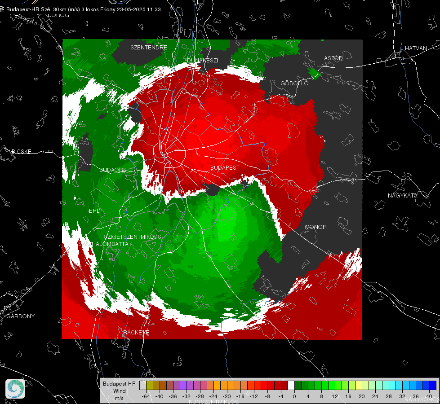Click the legend value '-64'
This screenshot has width=440, height=404.
146,396
